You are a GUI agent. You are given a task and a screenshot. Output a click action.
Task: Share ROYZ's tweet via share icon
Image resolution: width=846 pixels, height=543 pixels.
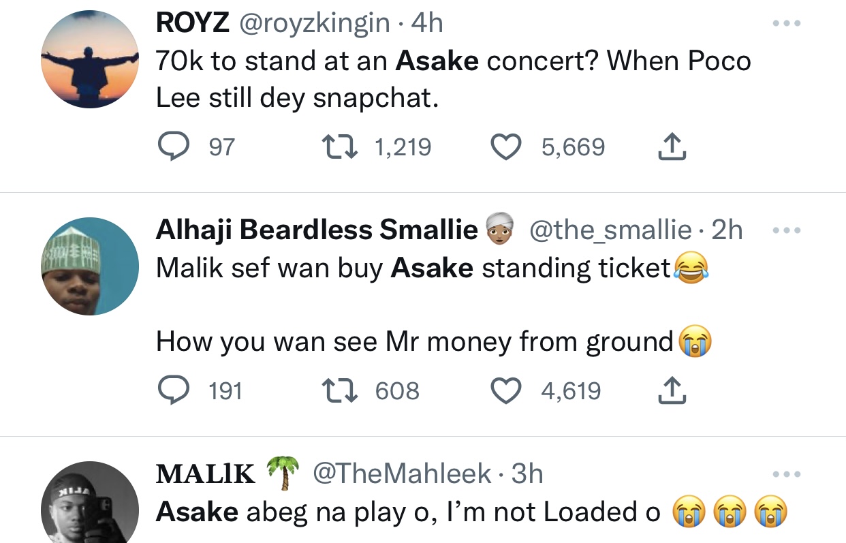tap(672, 147)
